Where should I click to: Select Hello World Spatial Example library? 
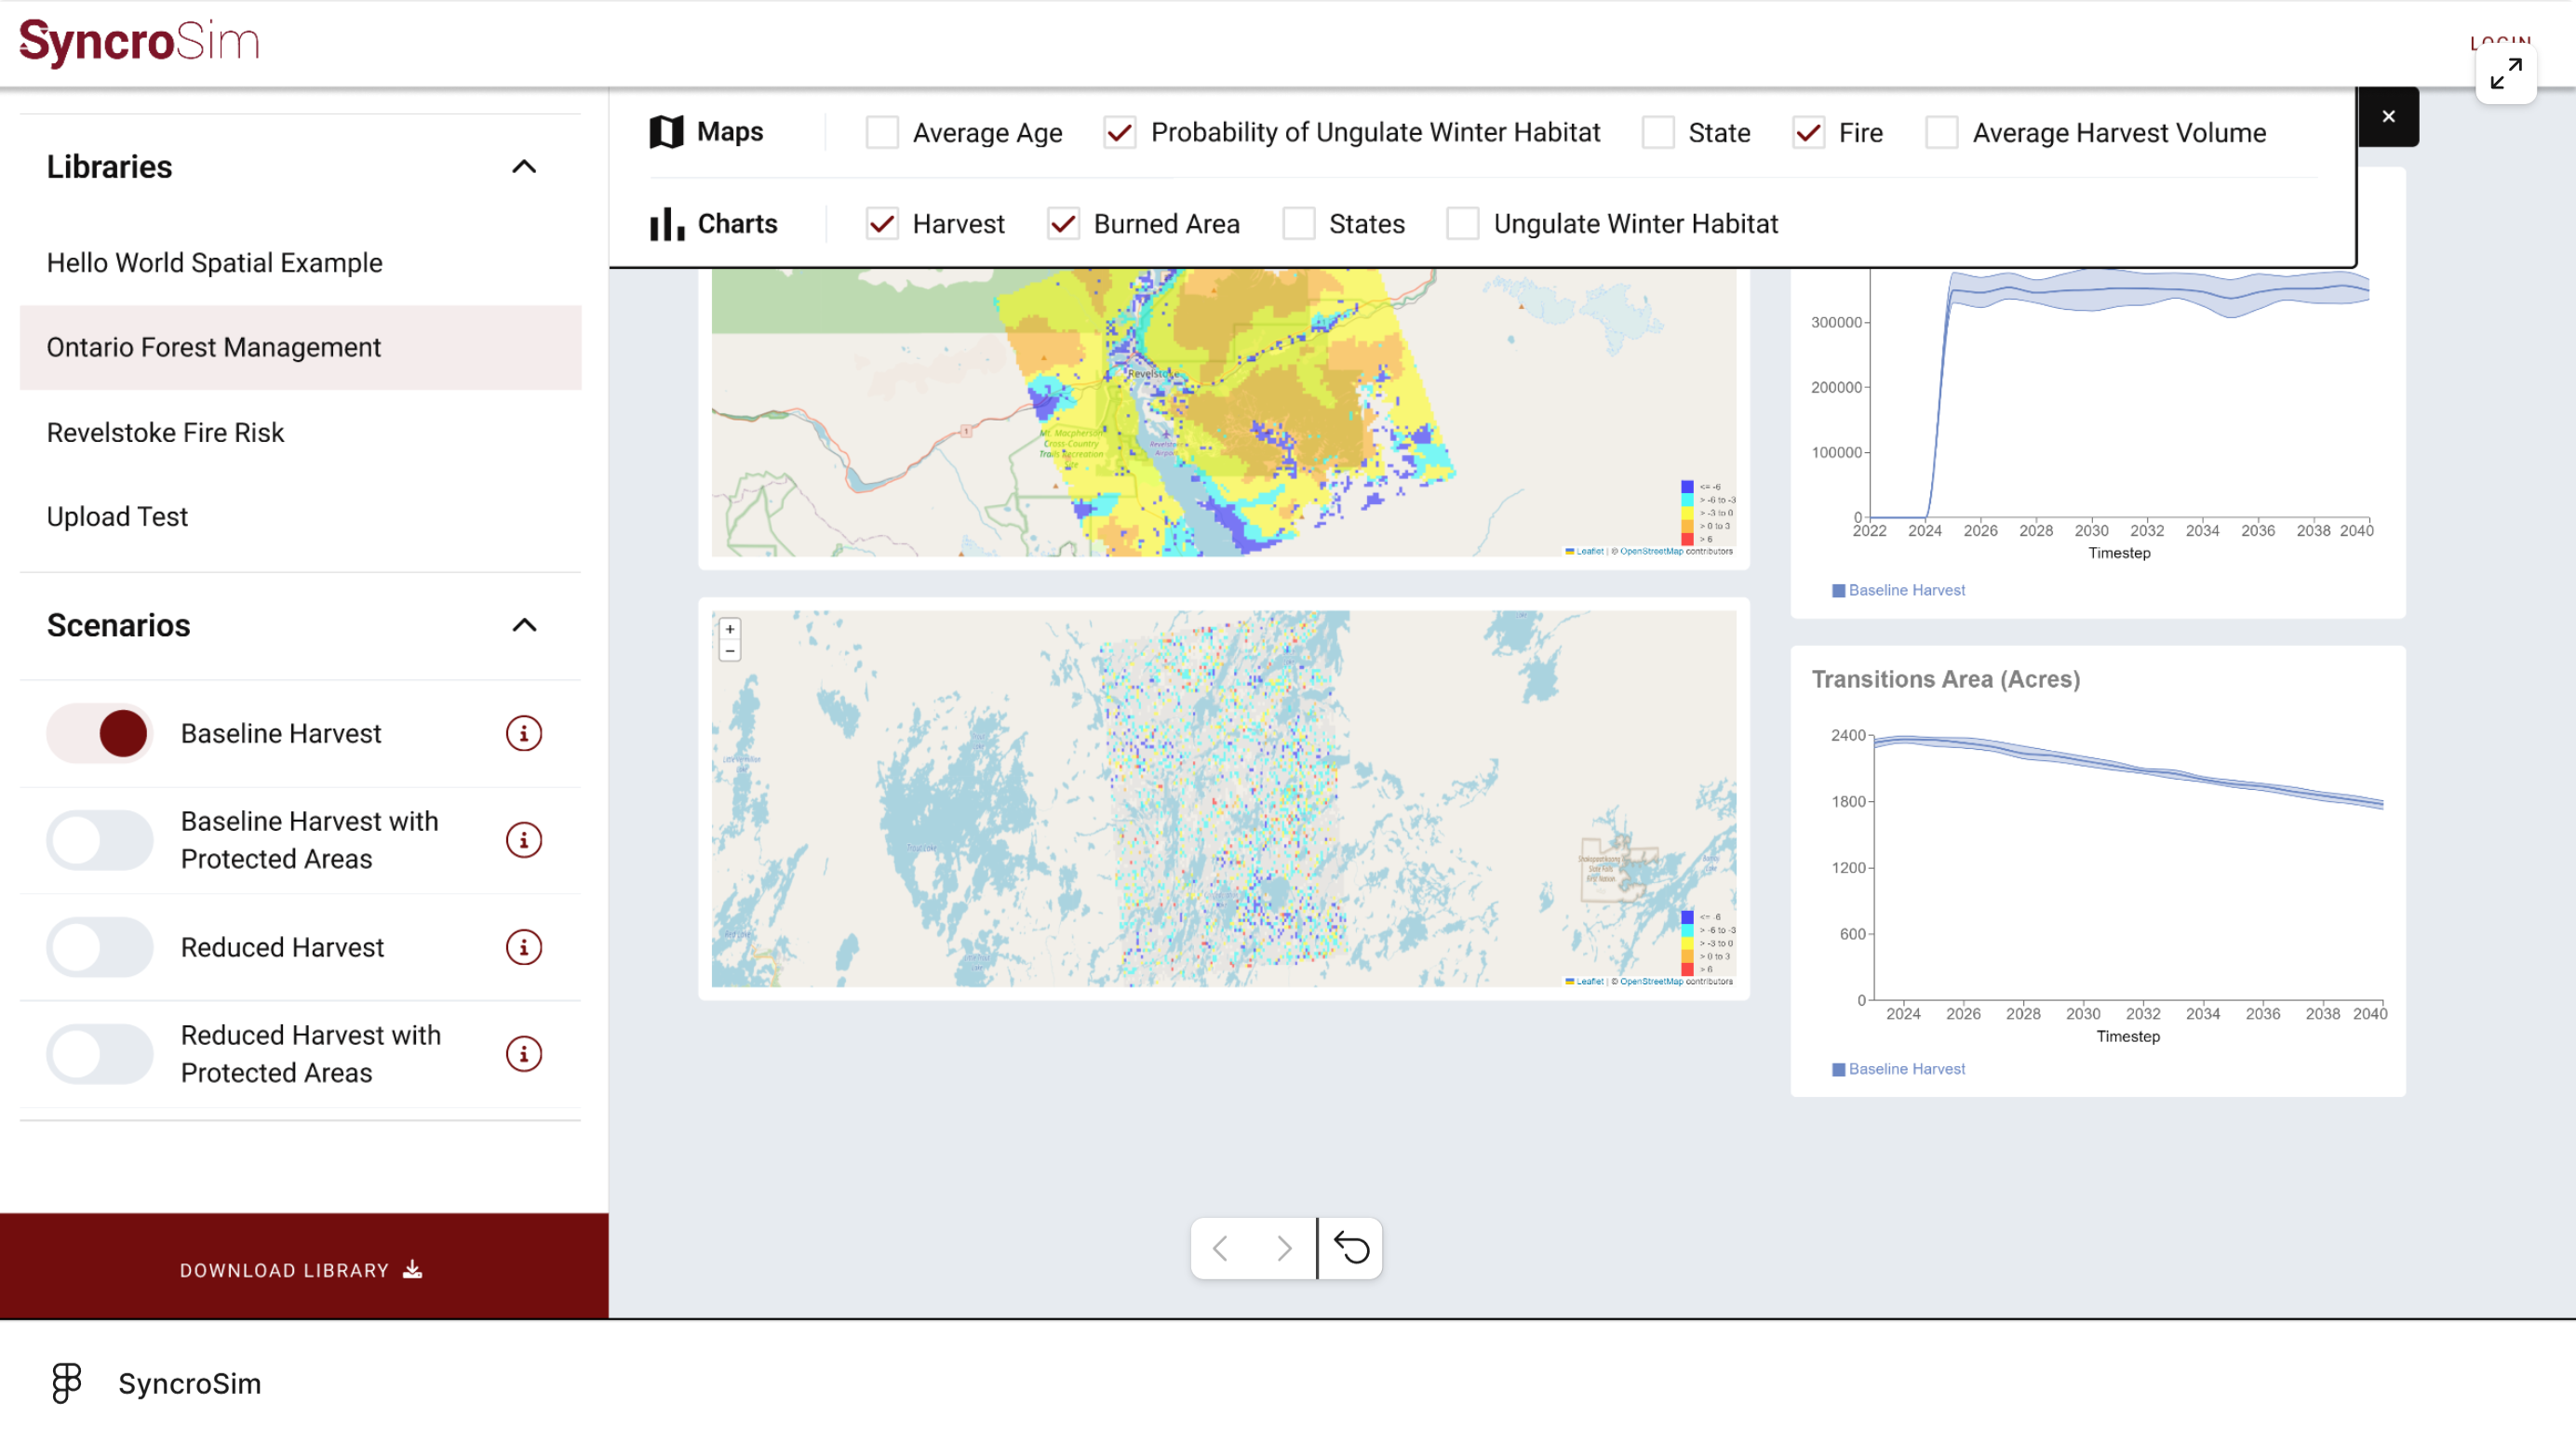tap(214, 262)
